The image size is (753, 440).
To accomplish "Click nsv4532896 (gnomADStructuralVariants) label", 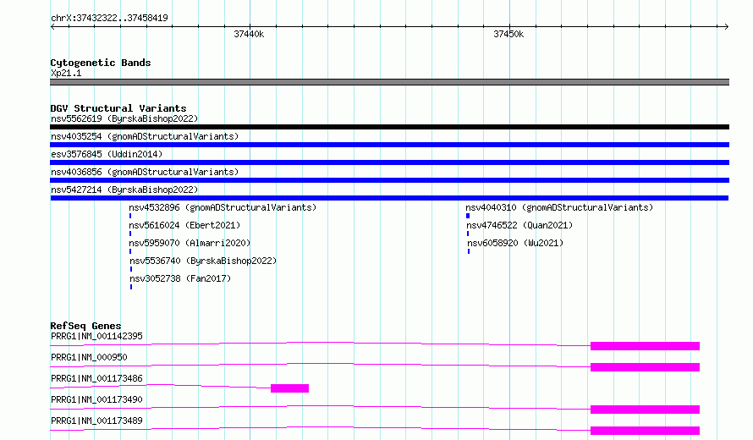I will click(x=223, y=207).
